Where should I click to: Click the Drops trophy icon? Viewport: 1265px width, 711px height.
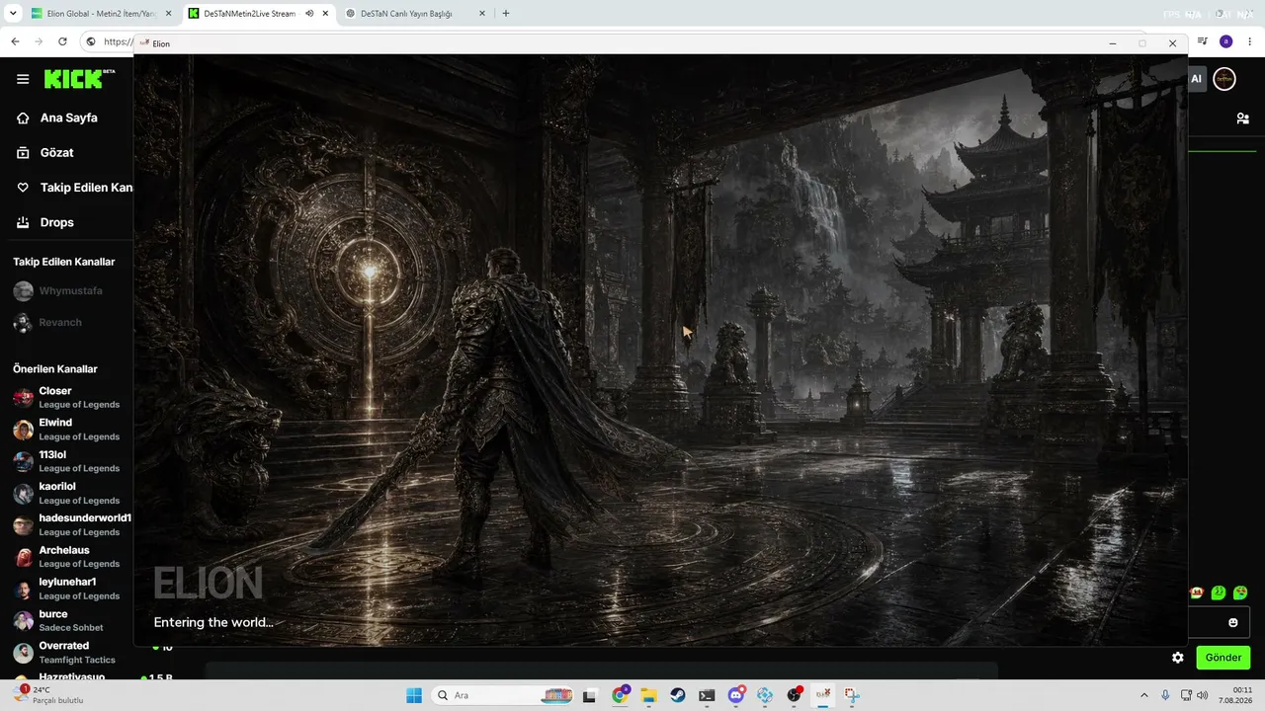click(x=23, y=222)
